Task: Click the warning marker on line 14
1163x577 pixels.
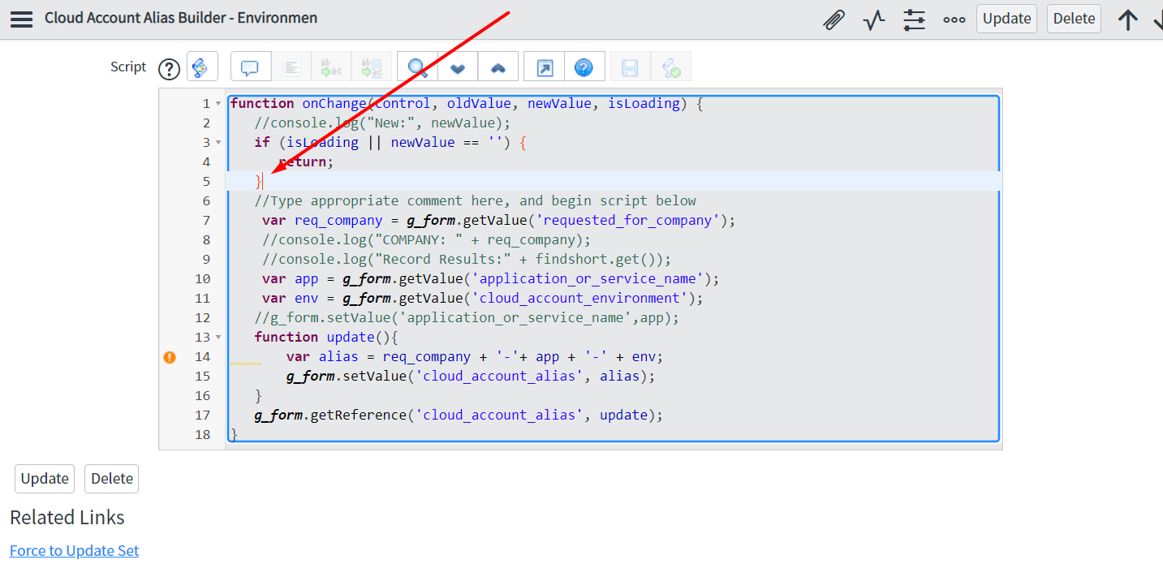Action: click(169, 356)
